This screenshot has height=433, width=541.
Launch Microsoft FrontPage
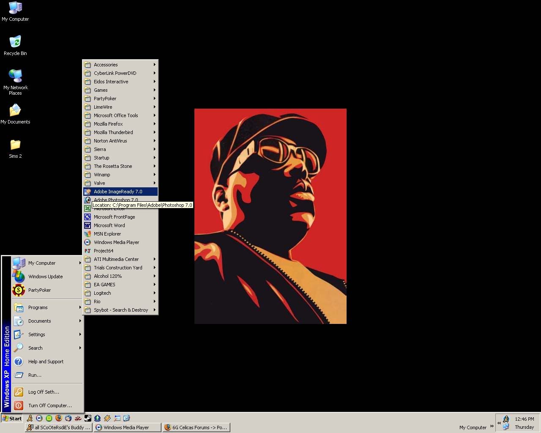click(x=120, y=217)
